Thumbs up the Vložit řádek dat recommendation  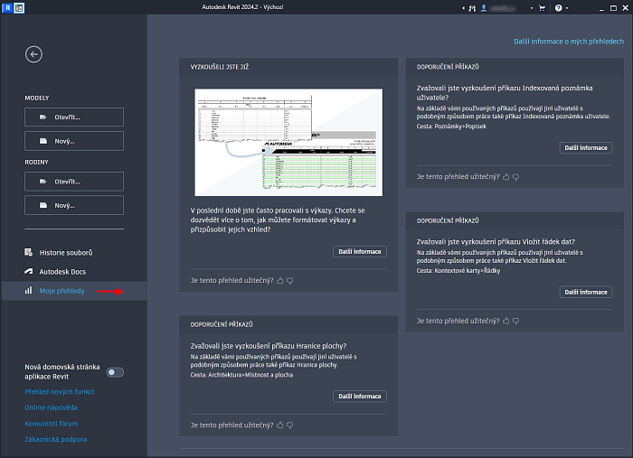[x=505, y=321]
